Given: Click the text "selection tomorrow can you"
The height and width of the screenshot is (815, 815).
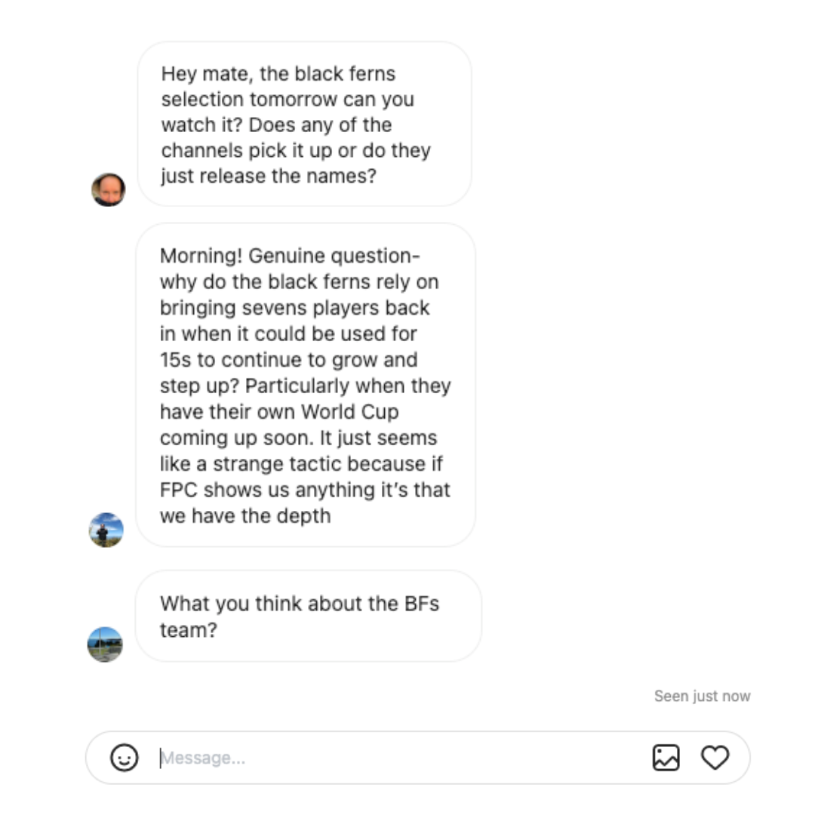Looking at the screenshot, I should (288, 100).
